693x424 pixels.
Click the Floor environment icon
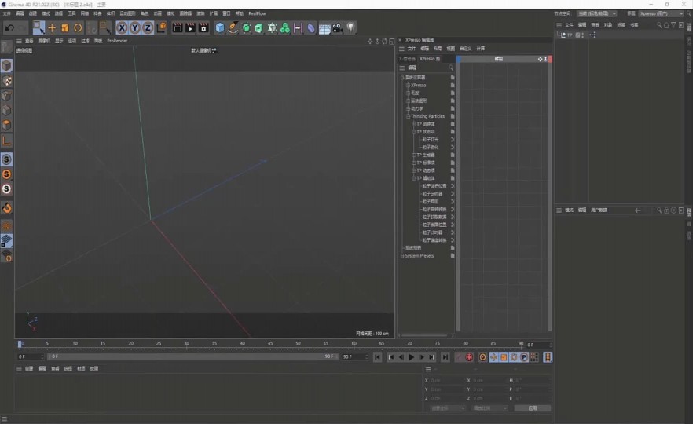click(x=324, y=28)
